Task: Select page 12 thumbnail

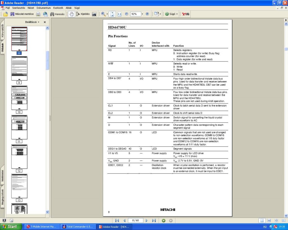Action: click(19, 156)
